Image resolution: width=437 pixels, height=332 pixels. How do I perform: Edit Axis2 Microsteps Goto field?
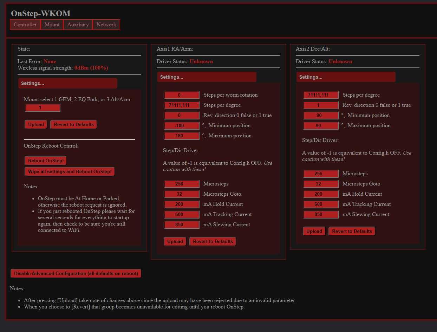(321, 184)
